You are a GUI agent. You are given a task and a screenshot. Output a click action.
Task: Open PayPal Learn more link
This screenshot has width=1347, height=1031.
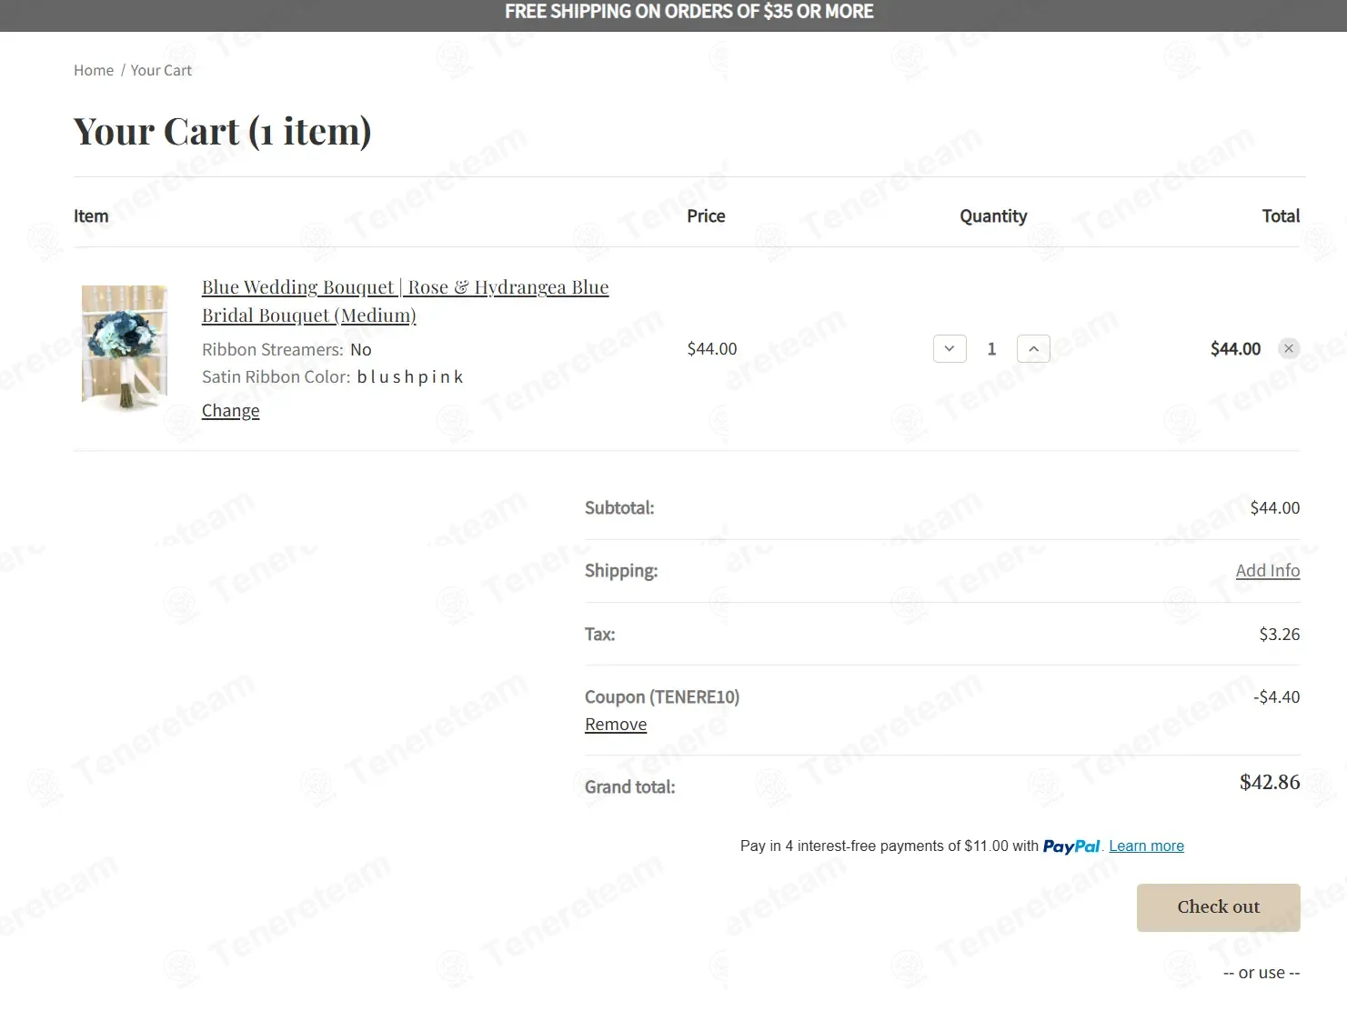pyautogui.click(x=1146, y=846)
